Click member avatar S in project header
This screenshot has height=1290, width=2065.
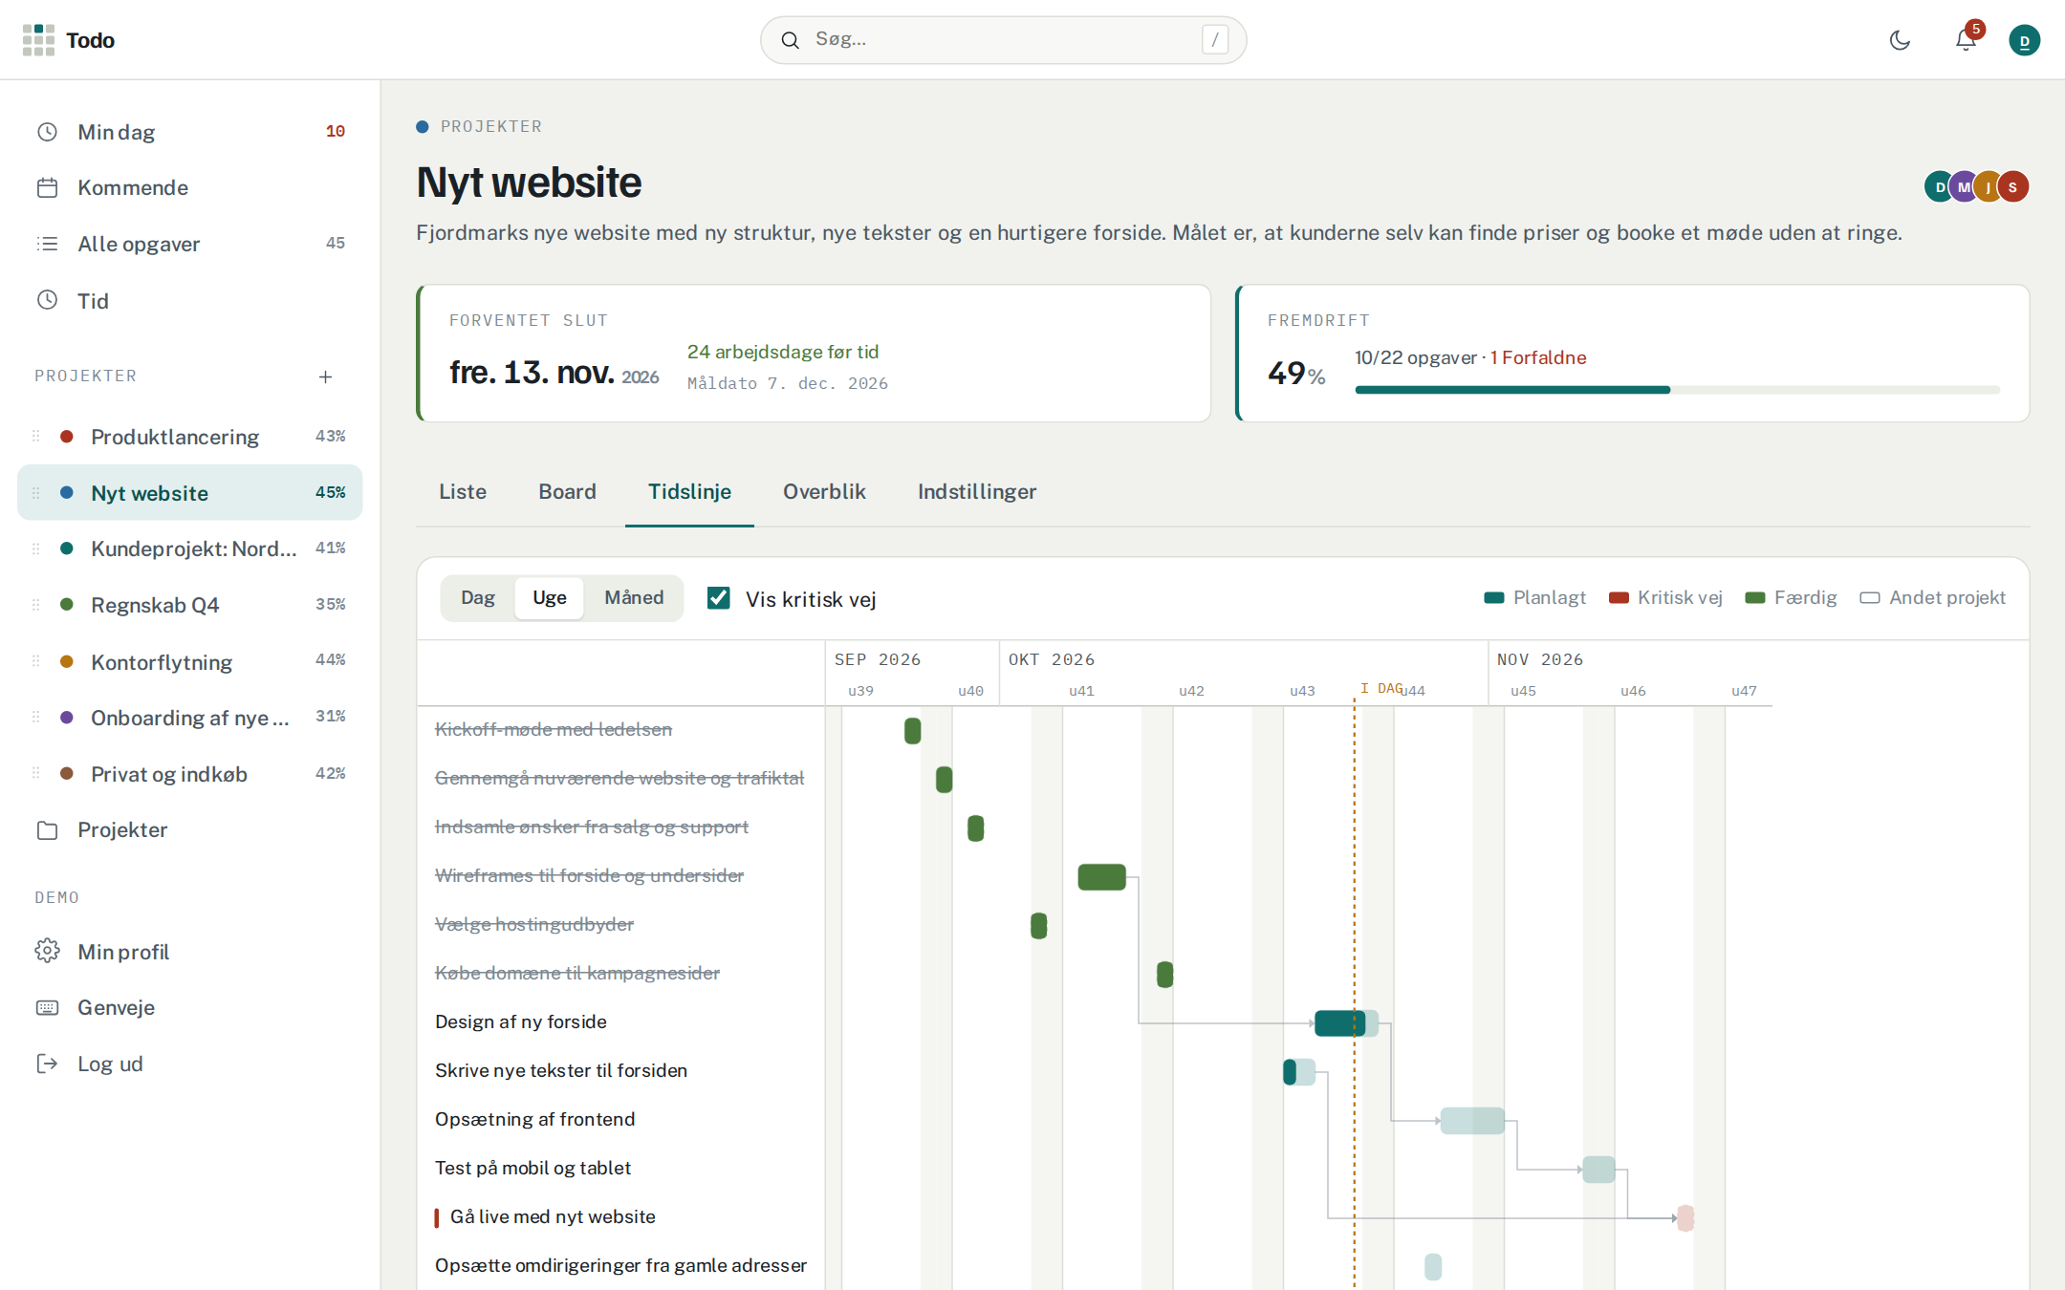pos(2012,186)
